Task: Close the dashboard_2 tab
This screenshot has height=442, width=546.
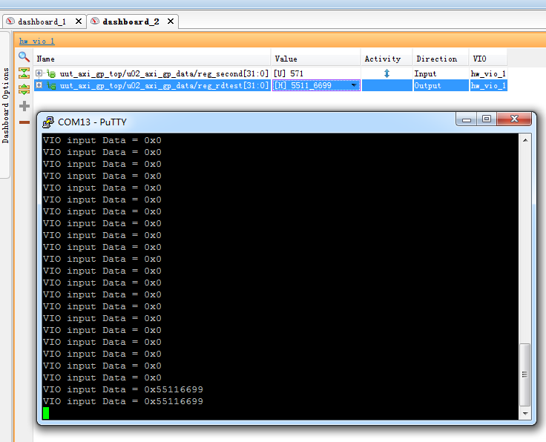Action: point(171,22)
